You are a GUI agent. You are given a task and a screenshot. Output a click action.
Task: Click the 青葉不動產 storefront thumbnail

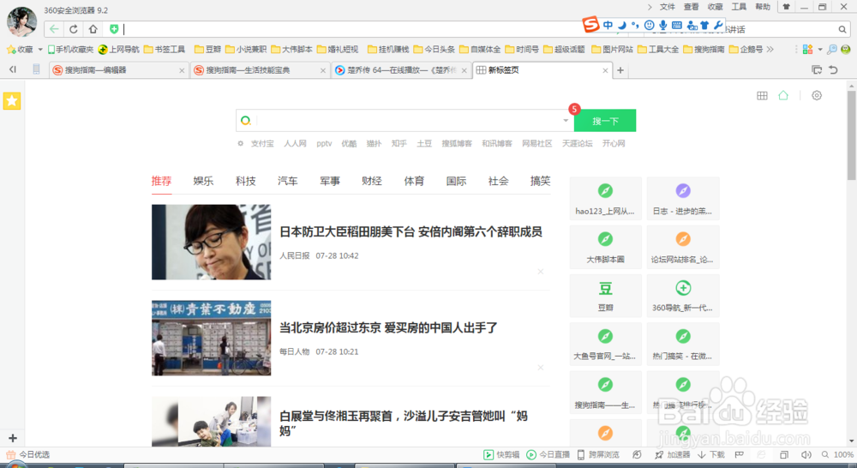tap(211, 338)
